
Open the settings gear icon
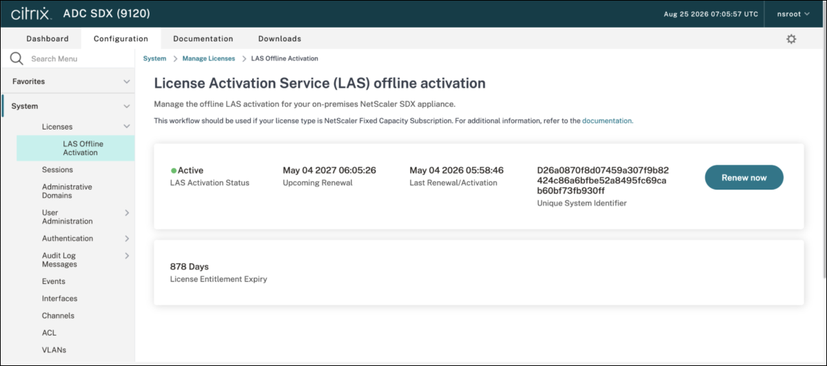pos(791,39)
